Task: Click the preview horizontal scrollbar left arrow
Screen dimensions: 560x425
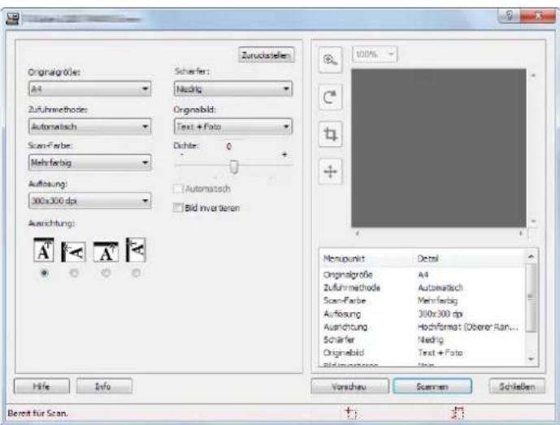Action: coord(357,233)
